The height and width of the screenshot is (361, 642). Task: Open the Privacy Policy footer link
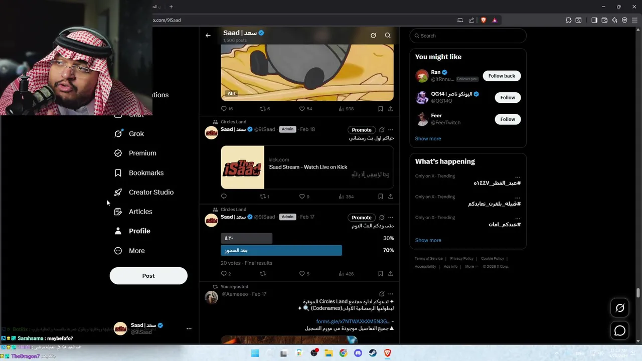(461, 259)
